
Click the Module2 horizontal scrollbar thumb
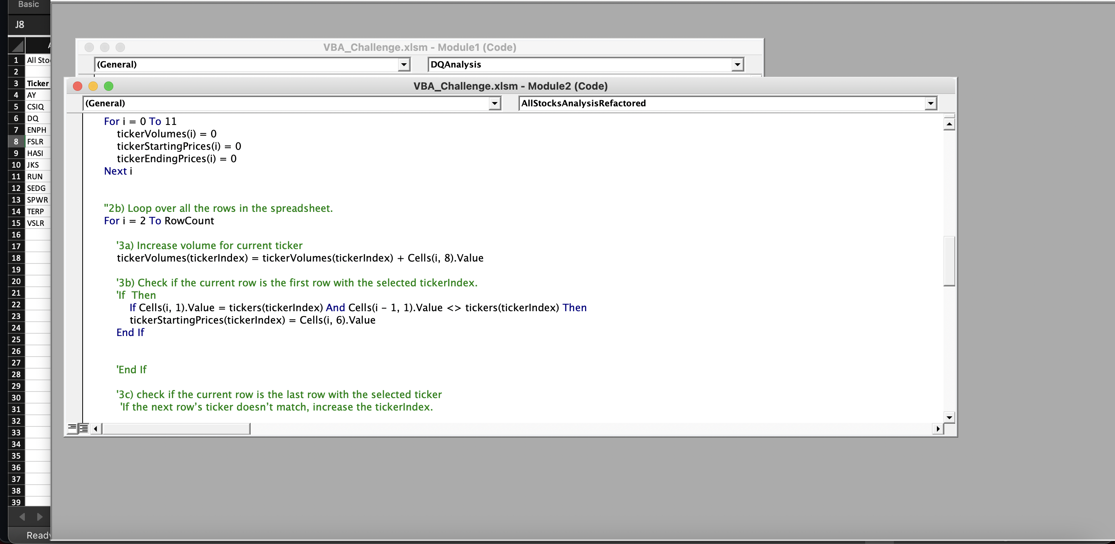coord(176,428)
